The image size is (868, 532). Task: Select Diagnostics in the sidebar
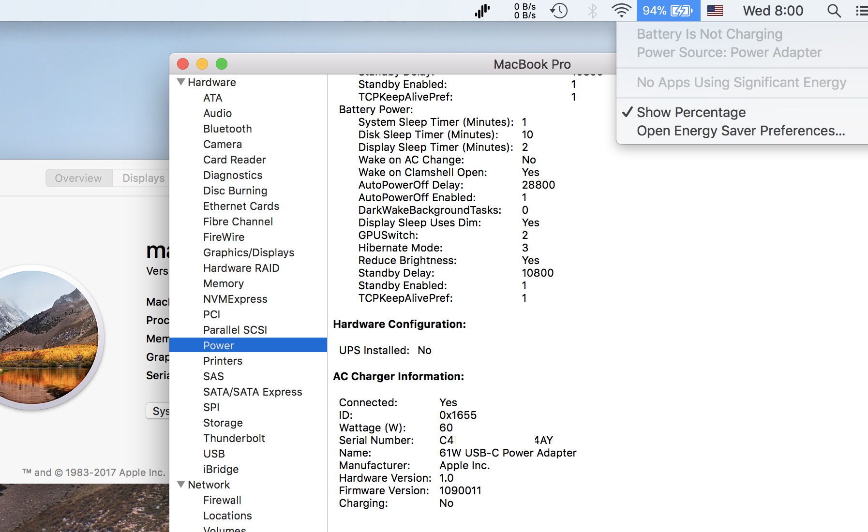233,175
